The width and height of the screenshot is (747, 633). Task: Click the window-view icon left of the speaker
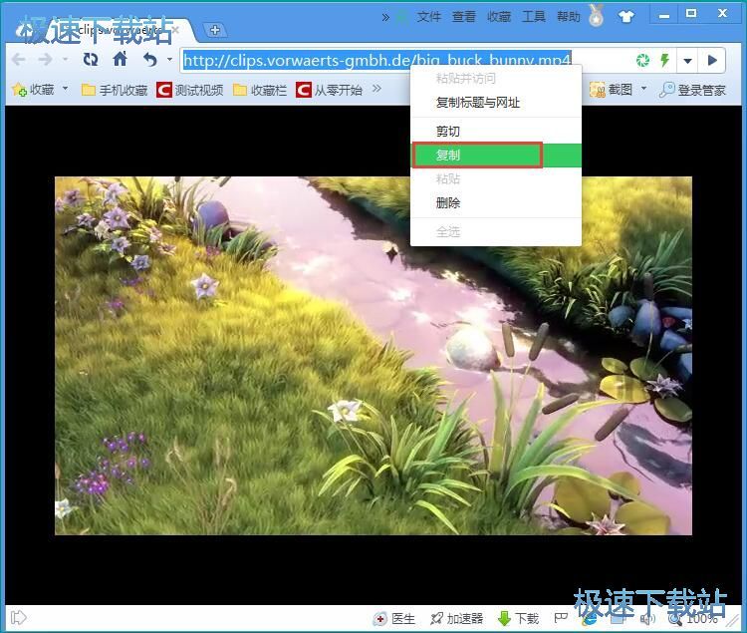[x=618, y=619]
